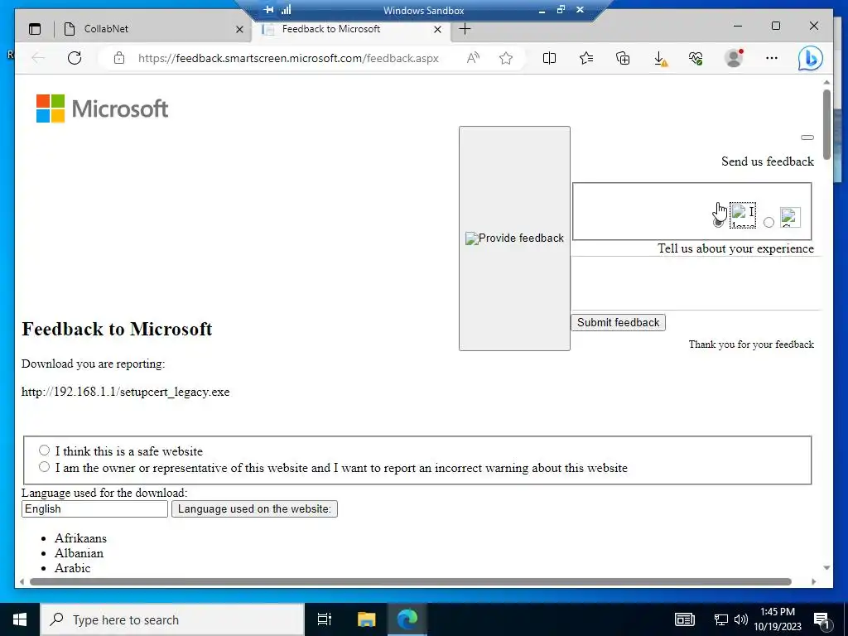Reload page with the refresh icon
Screen dimensions: 848x636
(x=75, y=58)
